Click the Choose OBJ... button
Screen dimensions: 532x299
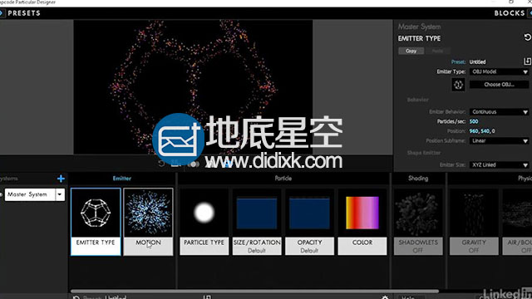click(499, 85)
